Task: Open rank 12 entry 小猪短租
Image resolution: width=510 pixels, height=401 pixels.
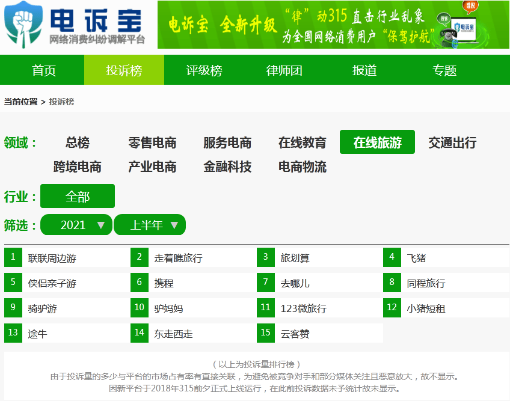Action: coord(446,308)
